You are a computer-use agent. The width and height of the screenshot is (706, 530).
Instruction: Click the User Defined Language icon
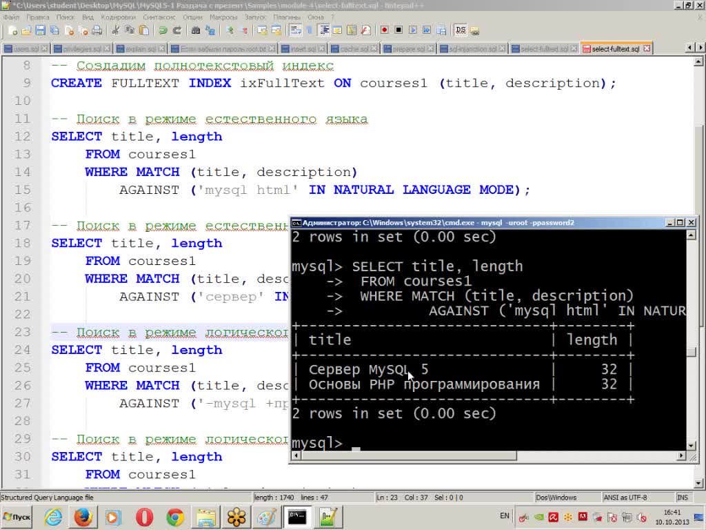point(337,30)
